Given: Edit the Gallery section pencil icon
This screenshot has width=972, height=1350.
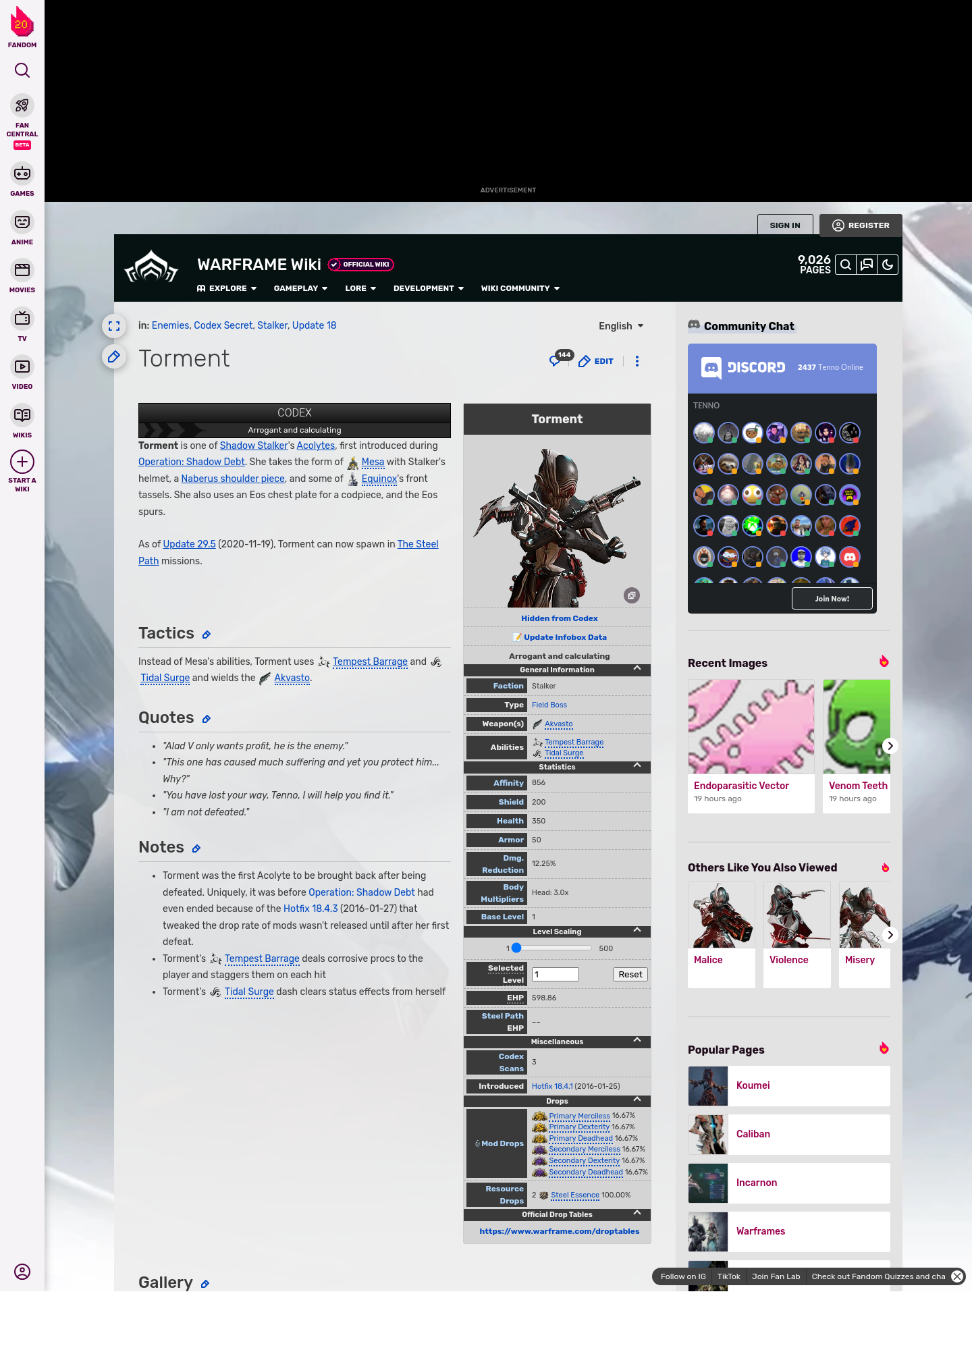Looking at the screenshot, I should [x=205, y=1284].
